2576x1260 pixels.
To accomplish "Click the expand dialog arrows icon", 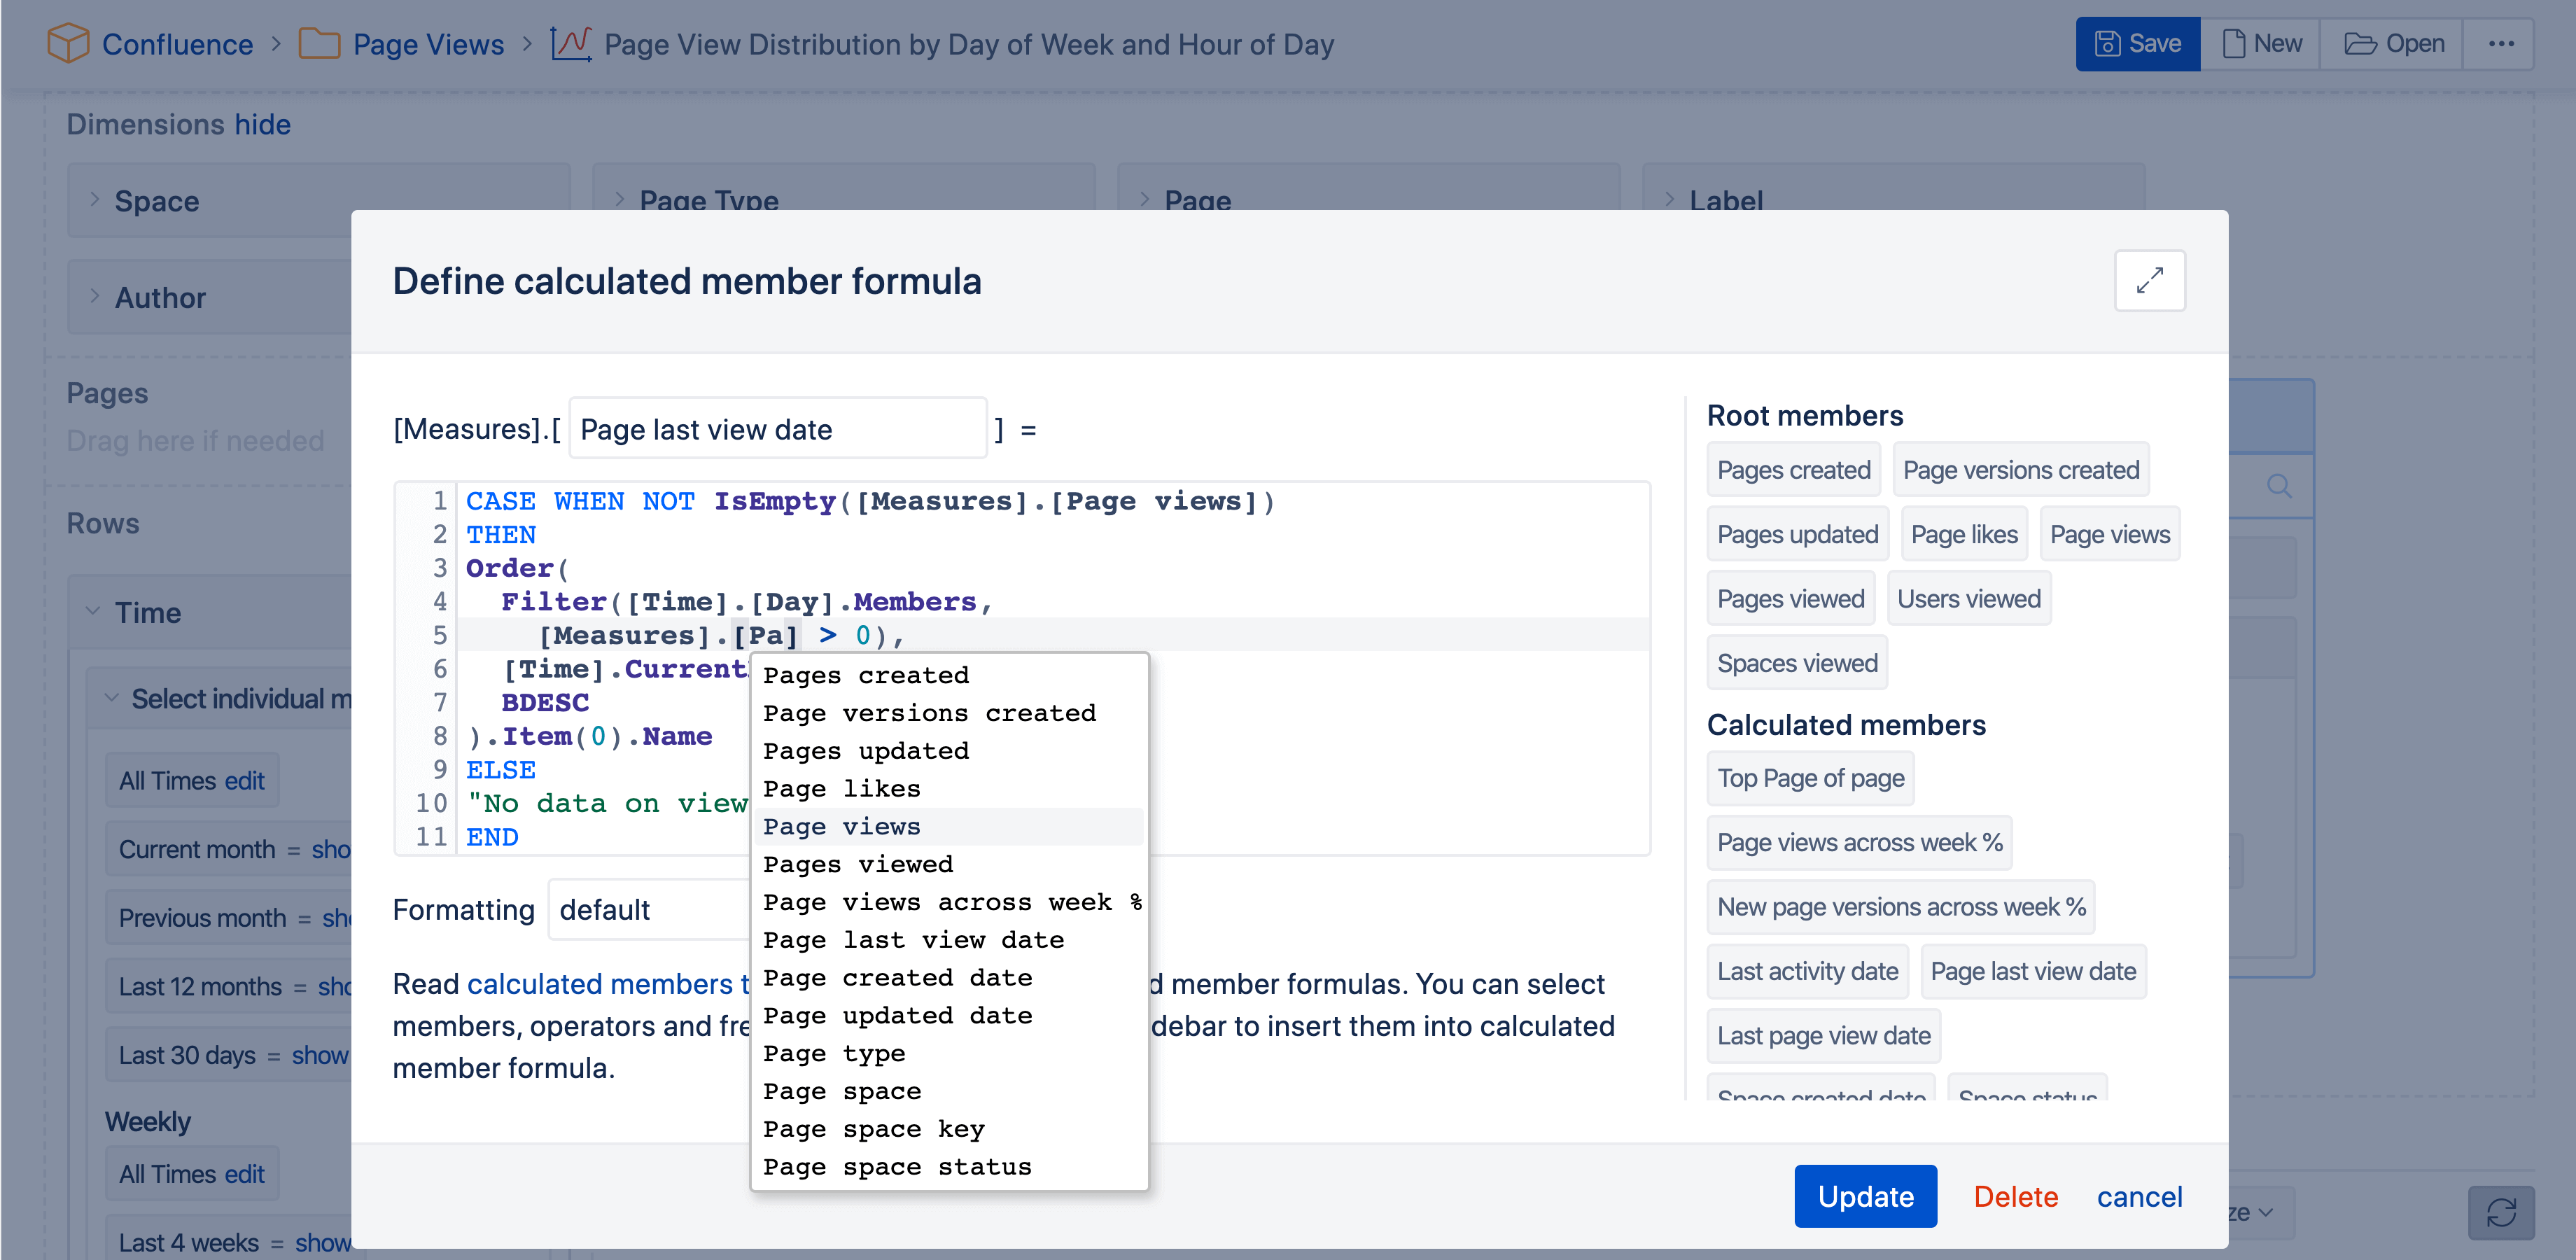I will click(x=2149, y=280).
